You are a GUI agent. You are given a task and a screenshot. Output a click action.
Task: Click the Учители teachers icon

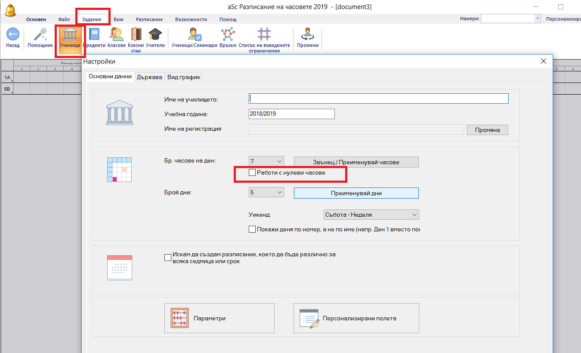pos(155,35)
